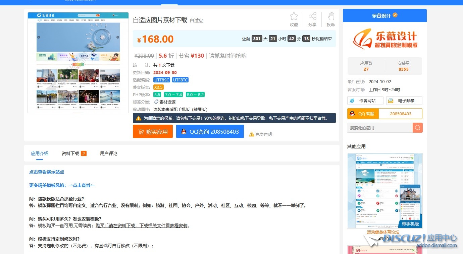The width and height of the screenshot is (463, 254).
Task: Click the verified badge next to 乐薇设计
Action: point(395,15)
